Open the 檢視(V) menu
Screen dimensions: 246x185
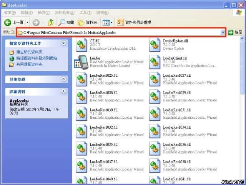[x=44, y=13]
